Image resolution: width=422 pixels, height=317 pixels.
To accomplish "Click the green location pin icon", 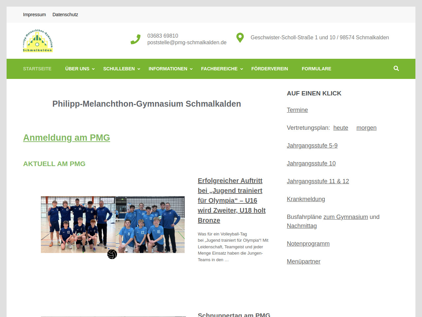I will (x=240, y=38).
